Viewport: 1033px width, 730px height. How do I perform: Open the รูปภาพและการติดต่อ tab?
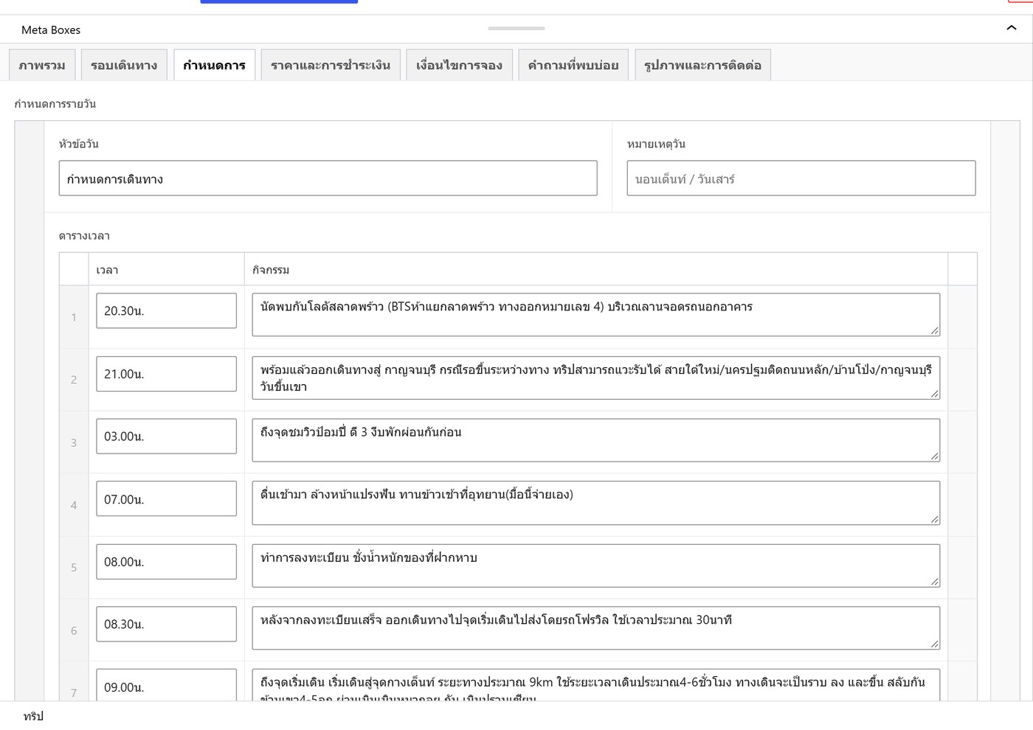(702, 65)
